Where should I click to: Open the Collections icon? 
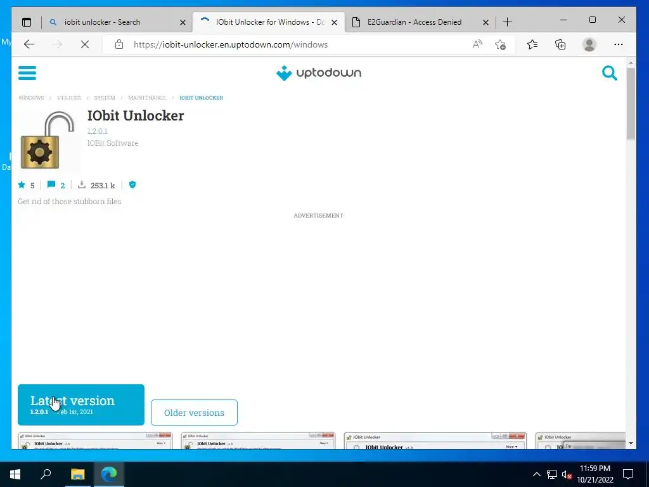pos(560,44)
